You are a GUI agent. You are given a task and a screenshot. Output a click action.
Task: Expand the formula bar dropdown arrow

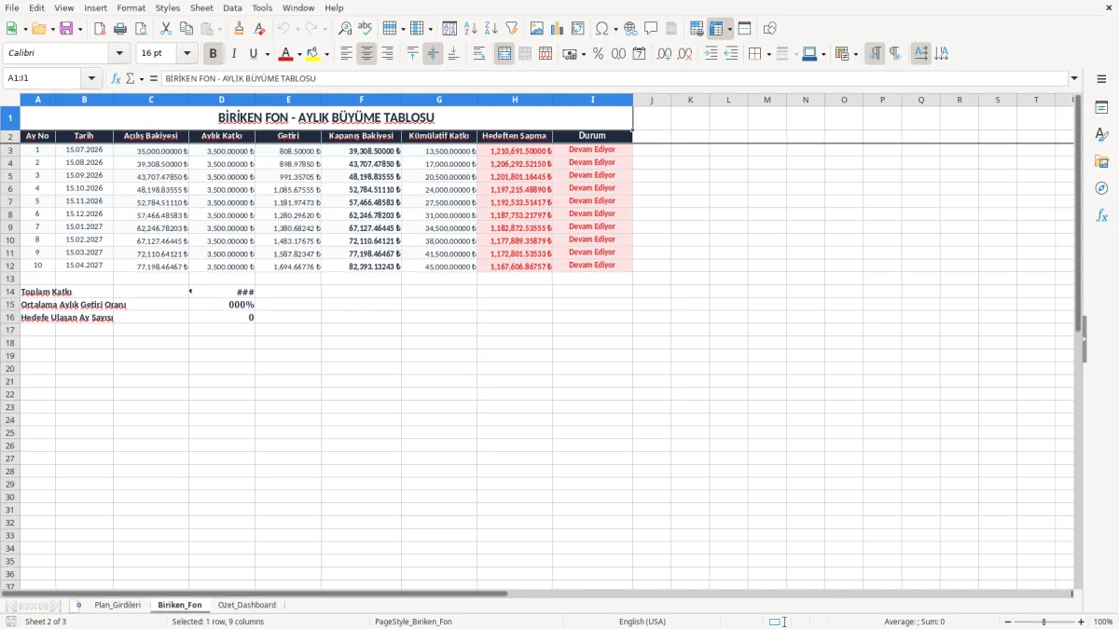pyautogui.click(x=1074, y=79)
